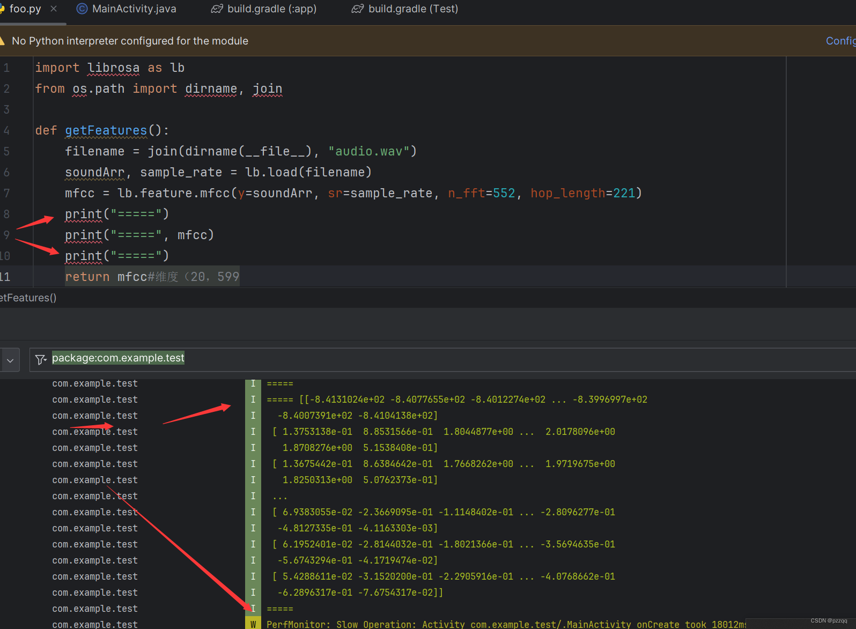Click the librosa import name on line 1

click(113, 68)
